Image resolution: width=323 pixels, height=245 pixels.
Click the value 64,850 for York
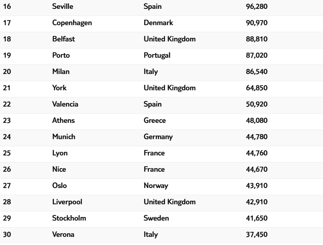point(256,88)
